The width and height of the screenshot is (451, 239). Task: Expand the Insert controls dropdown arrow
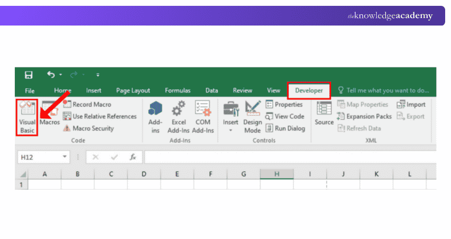point(230,131)
